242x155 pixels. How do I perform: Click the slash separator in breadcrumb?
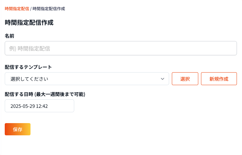click(31, 8)
